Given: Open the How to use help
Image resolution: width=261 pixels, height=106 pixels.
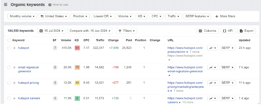Looking at the screenshot, I should click(58, 5).
